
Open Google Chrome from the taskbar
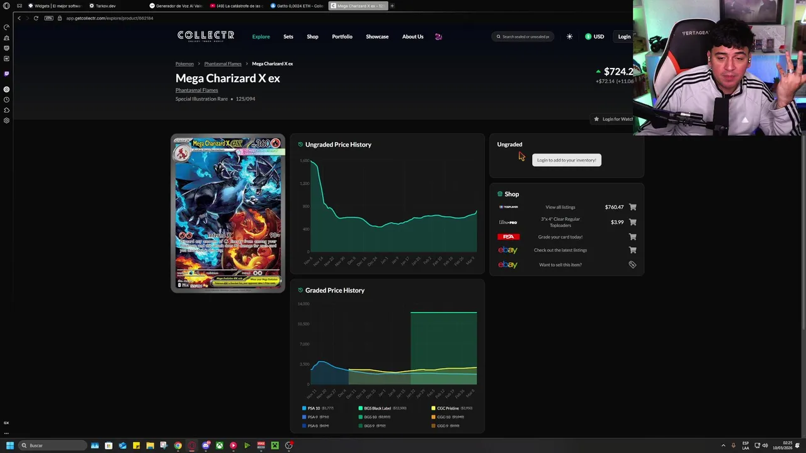click(x=178, y=445)
